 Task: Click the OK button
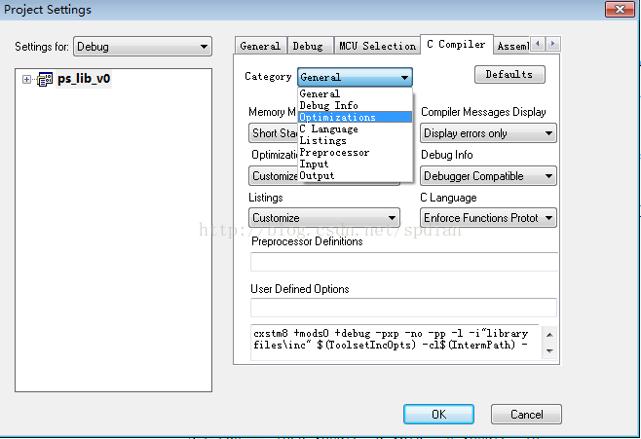coord(438,414)
